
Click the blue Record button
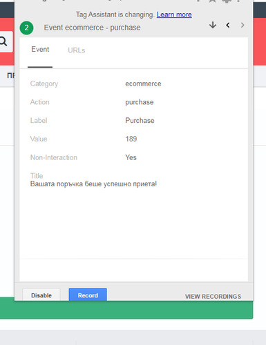click(88, 295)
